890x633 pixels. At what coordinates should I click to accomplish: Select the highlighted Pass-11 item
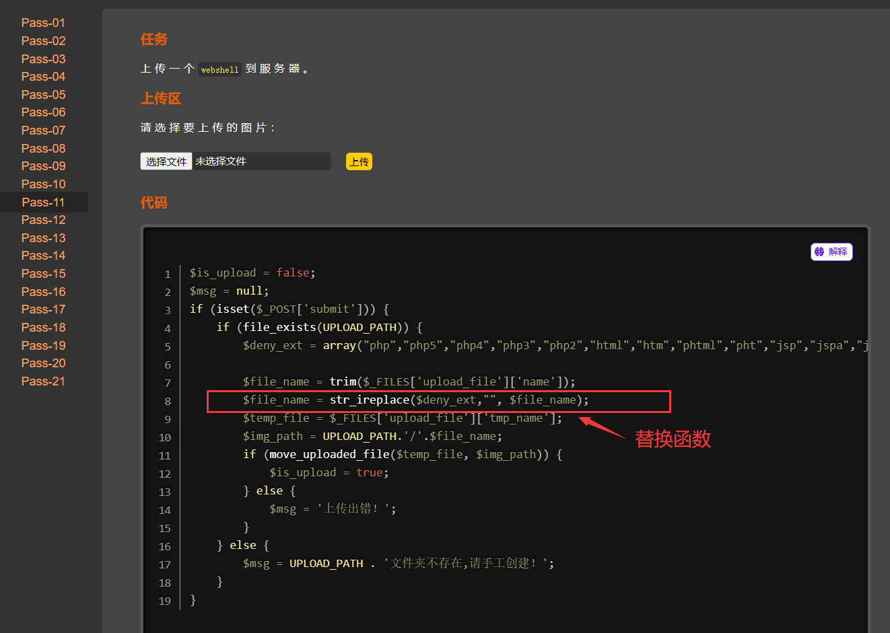[44, 202]
